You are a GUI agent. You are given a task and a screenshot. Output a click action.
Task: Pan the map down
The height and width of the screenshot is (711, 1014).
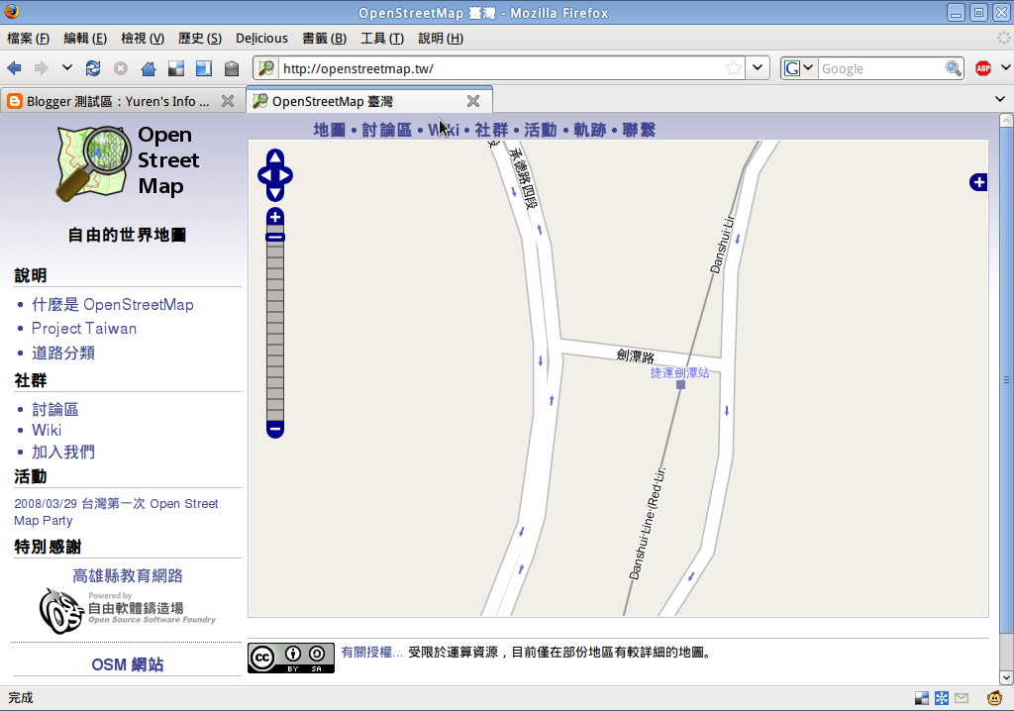pos(275,193)
